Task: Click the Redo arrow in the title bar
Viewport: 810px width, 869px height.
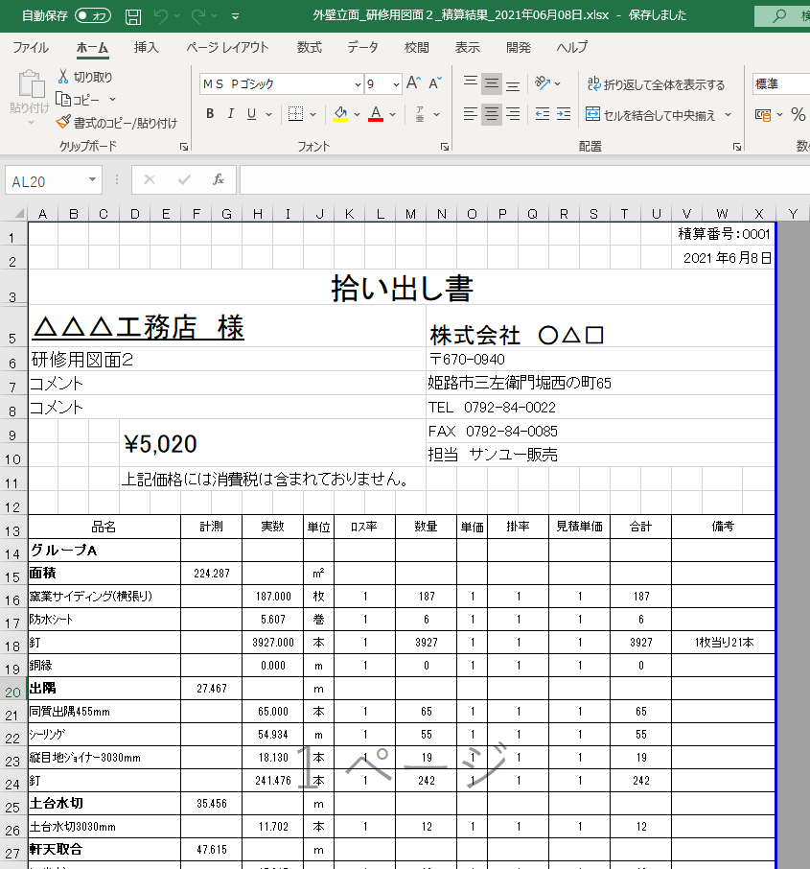Action: point(198,16)
